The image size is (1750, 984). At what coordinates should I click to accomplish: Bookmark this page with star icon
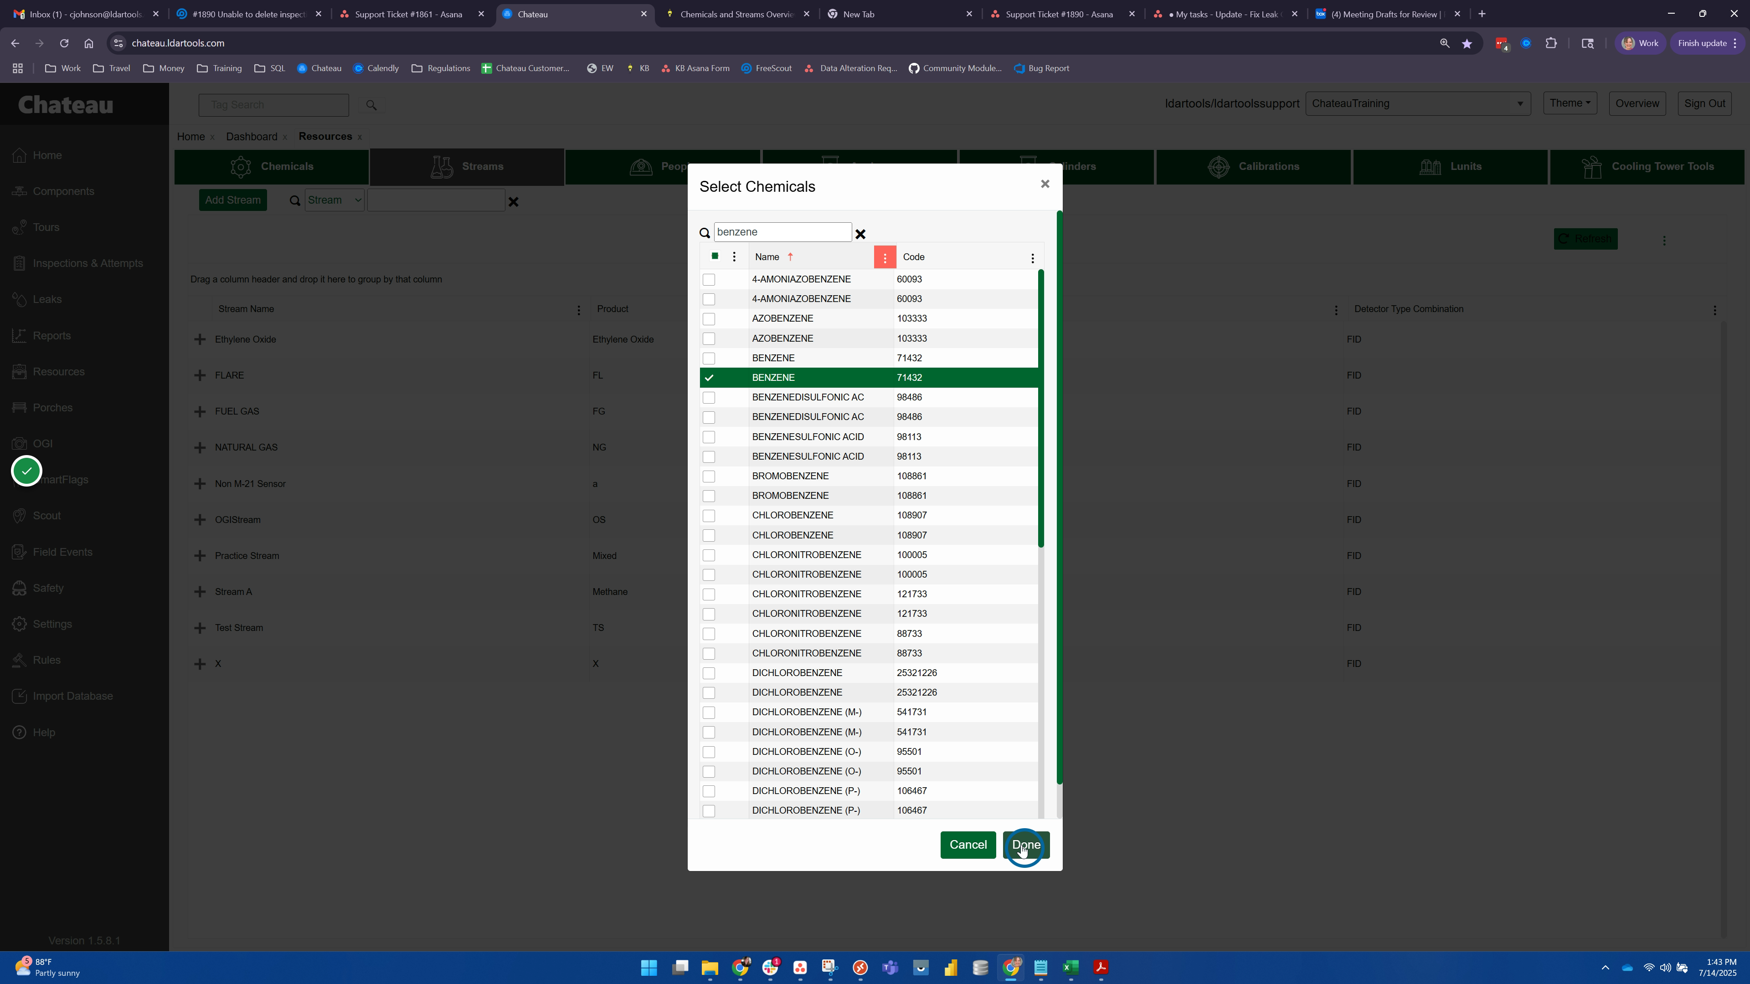point(1467,43)
